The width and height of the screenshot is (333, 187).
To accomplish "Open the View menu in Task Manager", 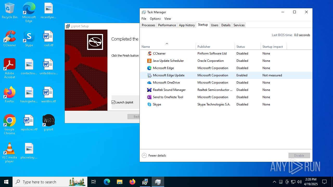I will (168, 19).
